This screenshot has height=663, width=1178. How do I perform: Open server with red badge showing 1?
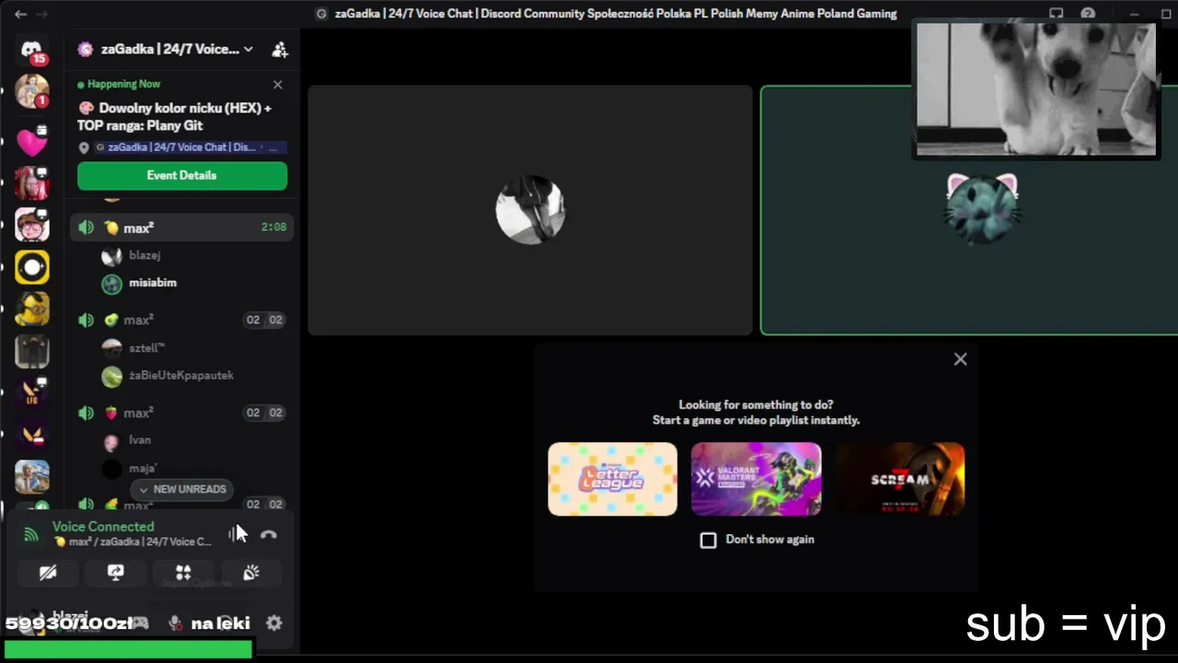pyautogui.click(x=32, y=90)
